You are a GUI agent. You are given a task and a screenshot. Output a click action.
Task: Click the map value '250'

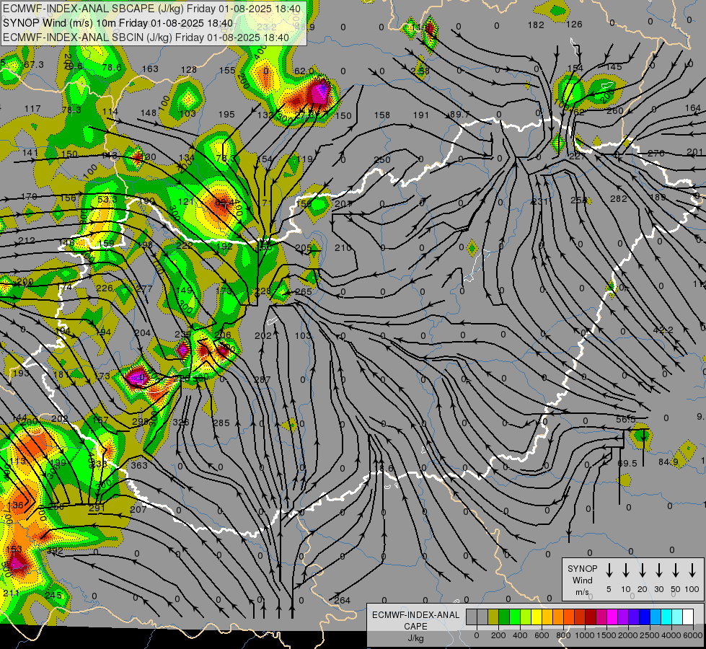(381, 159)
